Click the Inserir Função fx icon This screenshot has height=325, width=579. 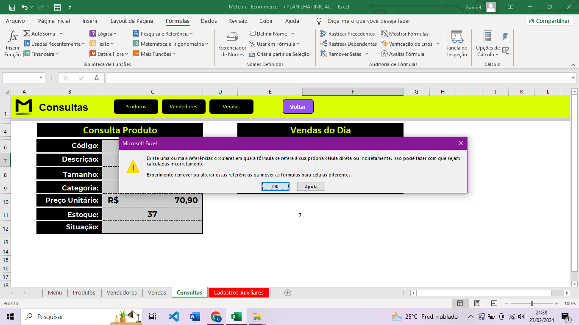(x=13, y=37)
